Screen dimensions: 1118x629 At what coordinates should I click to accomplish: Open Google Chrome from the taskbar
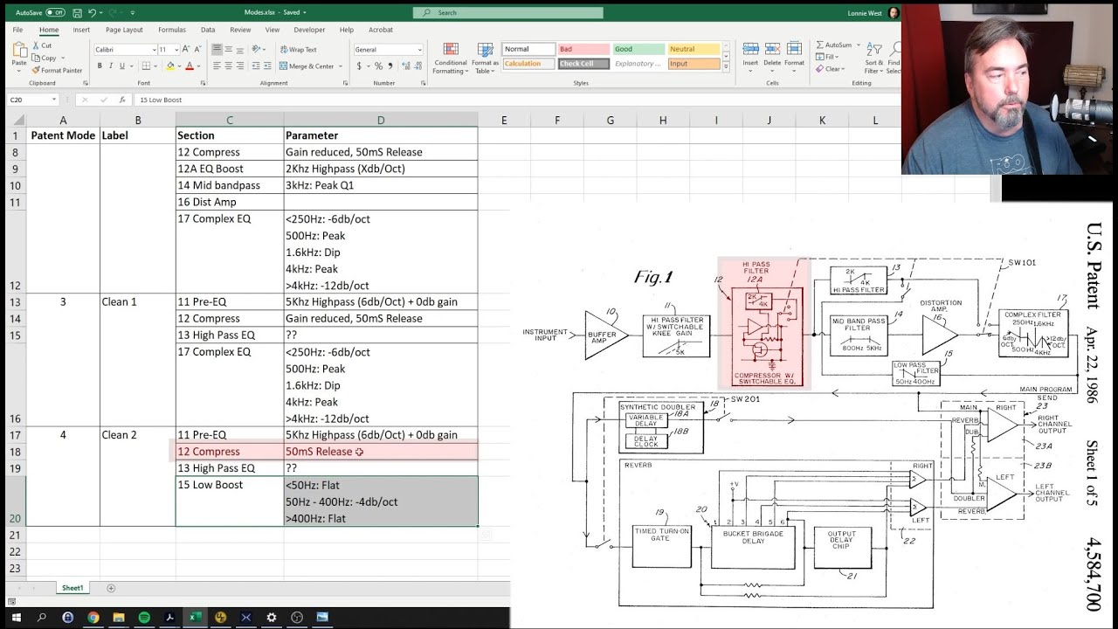tap(93, 618)
